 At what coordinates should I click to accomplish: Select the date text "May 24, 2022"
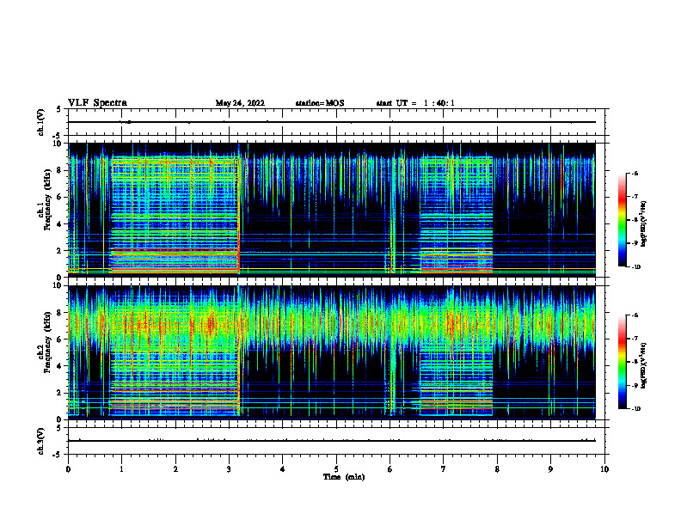tap(240, 103)
